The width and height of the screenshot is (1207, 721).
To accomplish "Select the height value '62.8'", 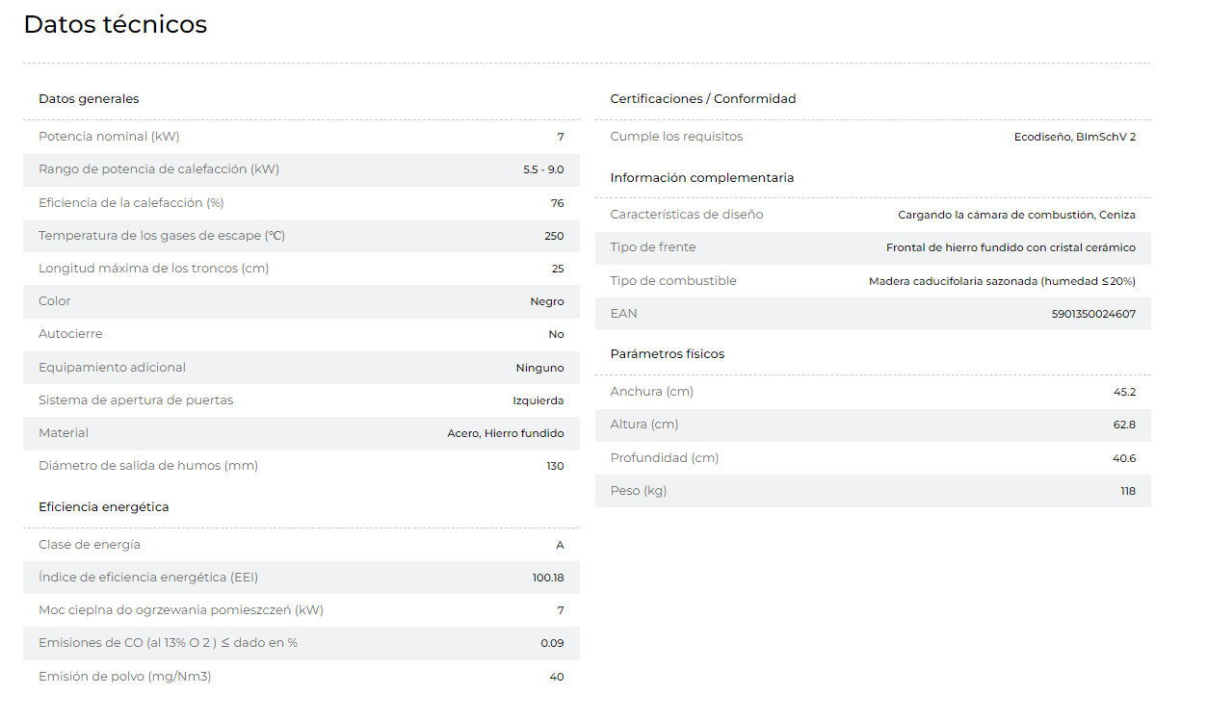I will (1124, 425).
